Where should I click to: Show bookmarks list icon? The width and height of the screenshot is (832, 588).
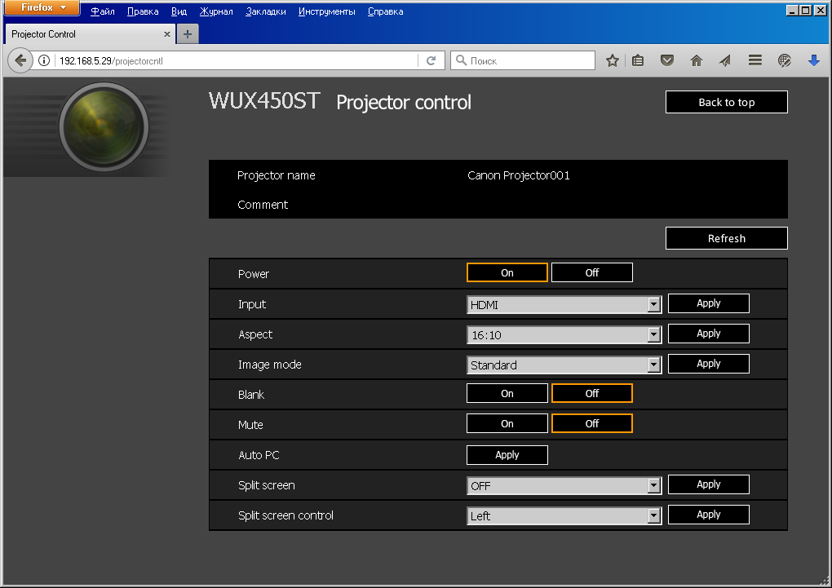tap(638, 60)
